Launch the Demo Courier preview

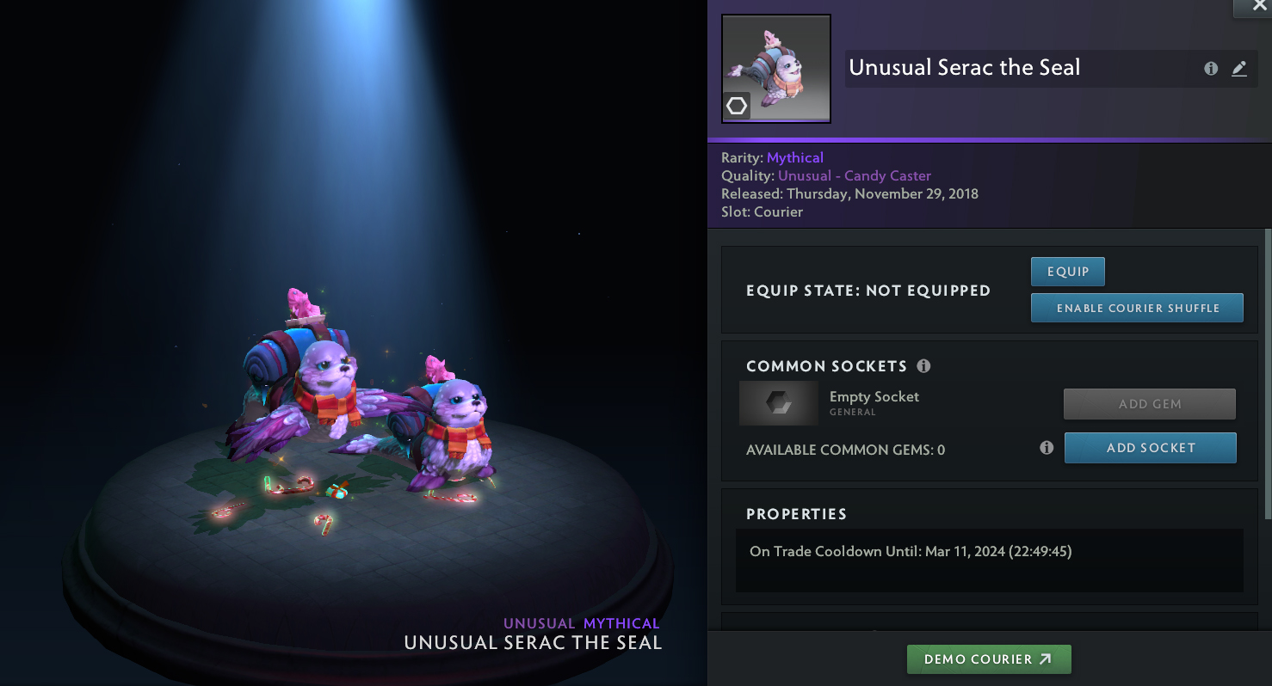tap(988, 659)
